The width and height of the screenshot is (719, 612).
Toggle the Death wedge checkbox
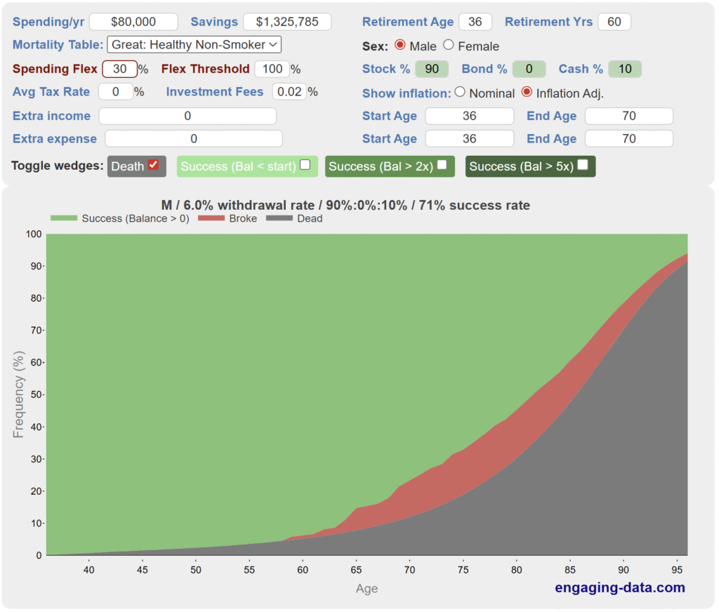[x=153, y=165]
